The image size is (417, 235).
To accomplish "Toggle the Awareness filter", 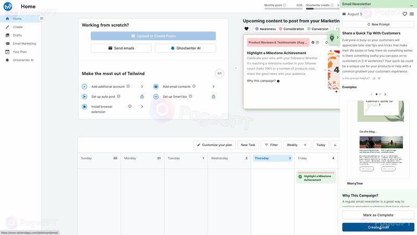I will point(265,29).
